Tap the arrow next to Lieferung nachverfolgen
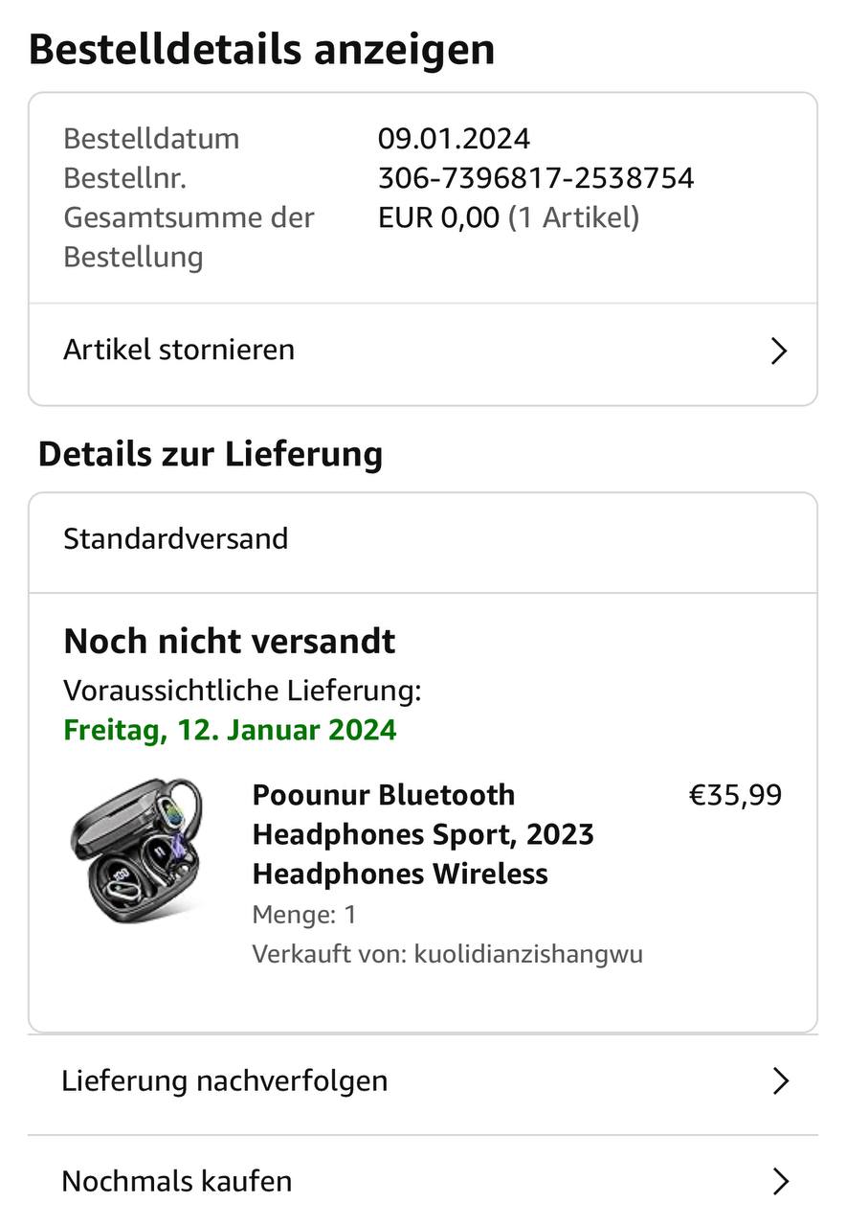The height and width of the screenshot is (1226, 846). [781, 1081]
